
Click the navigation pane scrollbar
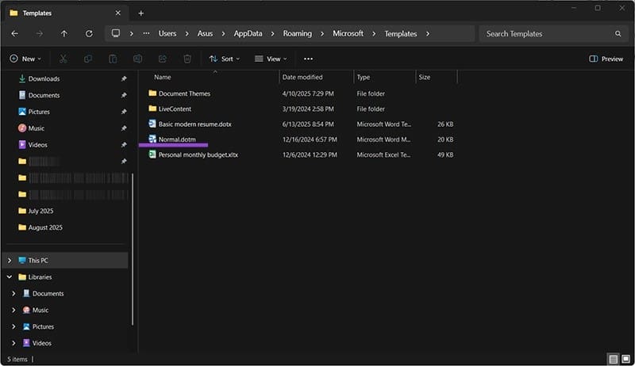pyautogui.click(x=132, y=249)
